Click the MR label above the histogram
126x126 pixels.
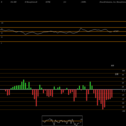point(112,66)
